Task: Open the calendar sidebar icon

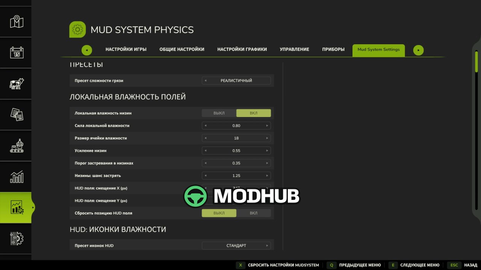Action: point(17,52)
